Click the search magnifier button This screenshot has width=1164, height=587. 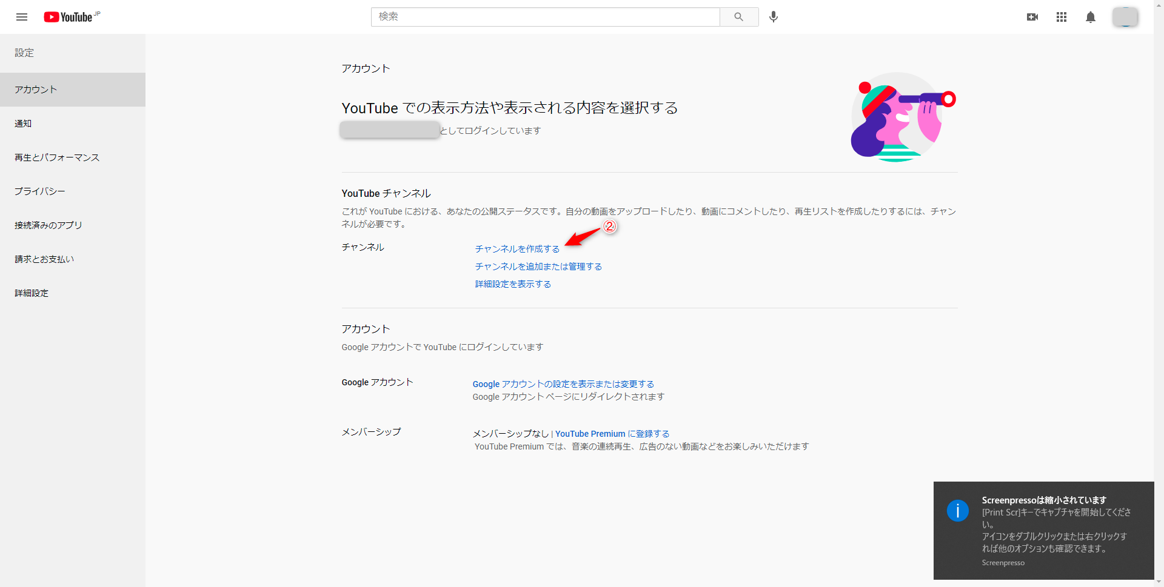738,17
